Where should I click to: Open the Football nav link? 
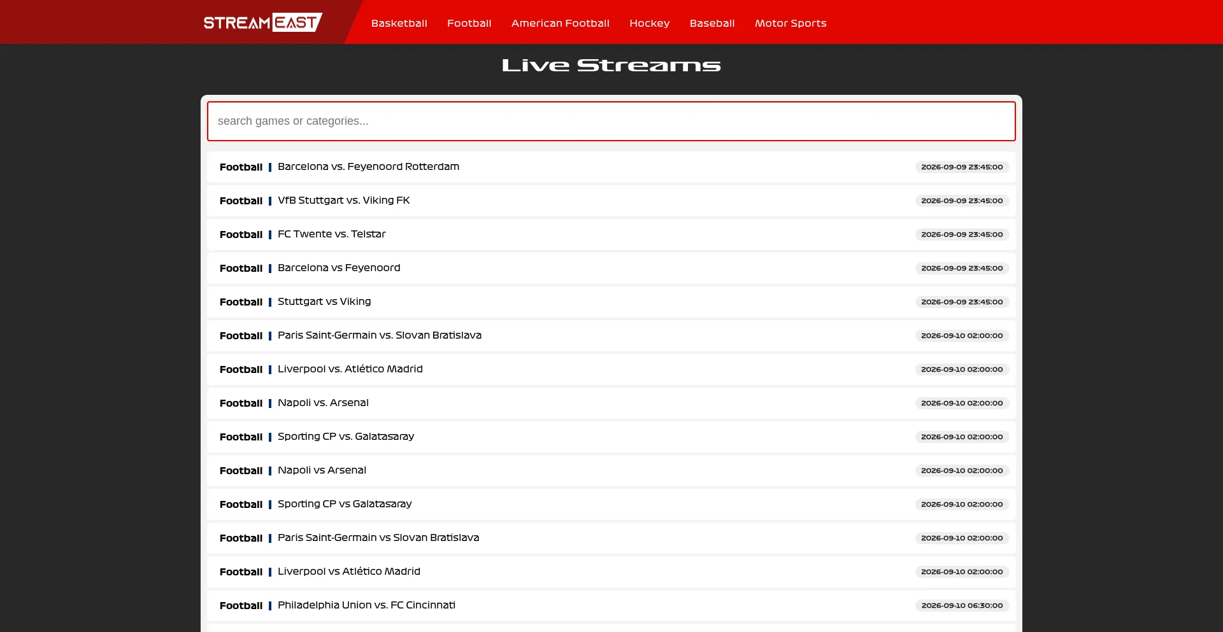(469, 24)
